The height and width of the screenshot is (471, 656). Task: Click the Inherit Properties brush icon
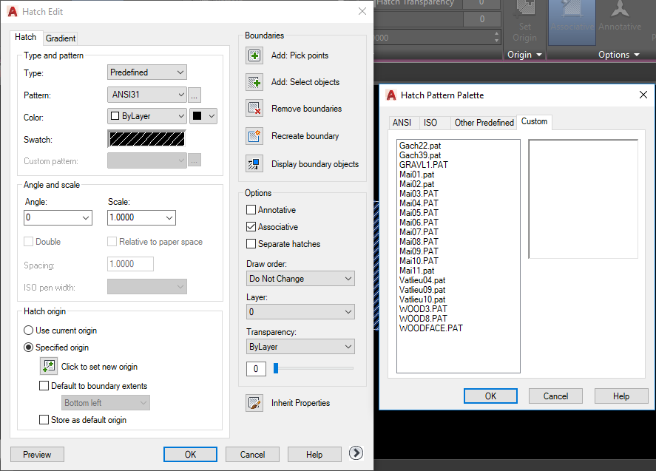coord(254,403)
